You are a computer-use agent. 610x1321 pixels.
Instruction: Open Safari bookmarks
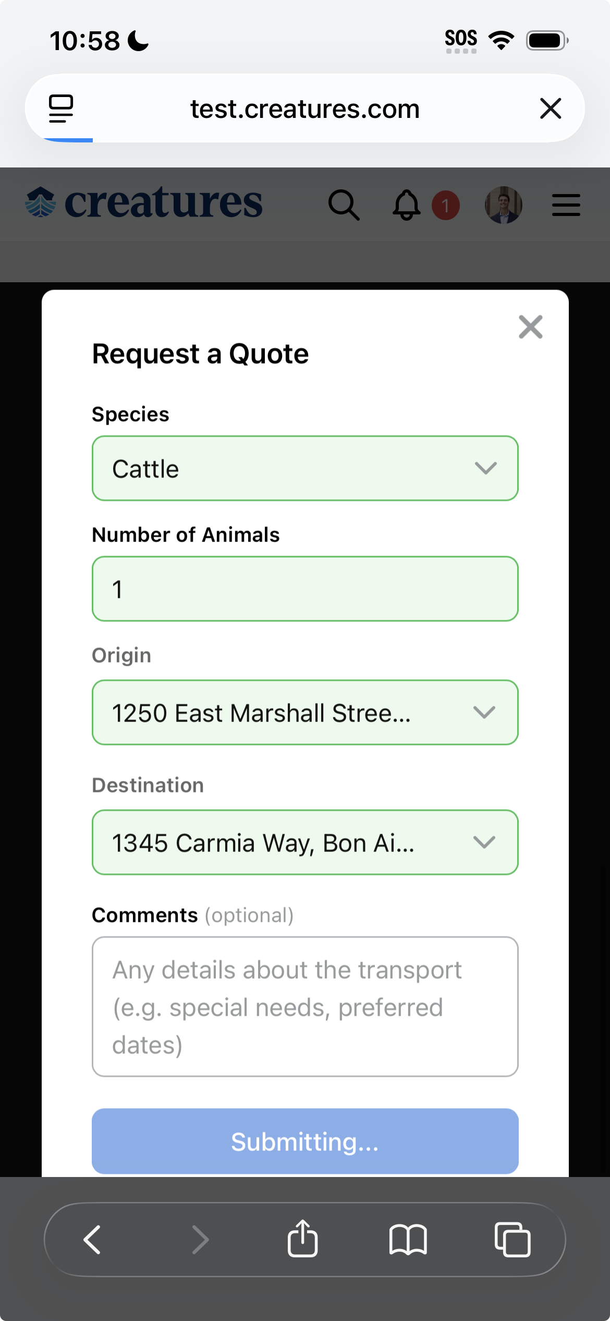[x=408, y=1240]
